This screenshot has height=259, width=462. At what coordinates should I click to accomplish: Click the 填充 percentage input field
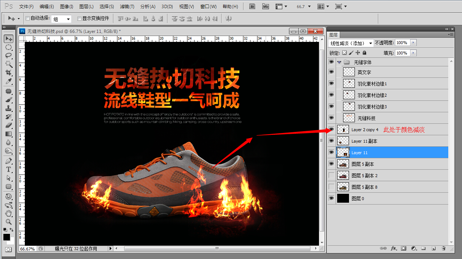tap(403, 53)
